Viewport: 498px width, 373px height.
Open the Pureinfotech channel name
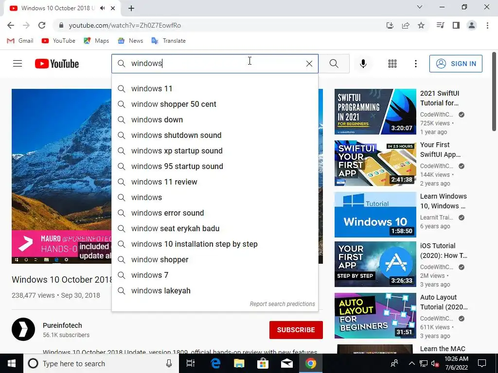62,325
